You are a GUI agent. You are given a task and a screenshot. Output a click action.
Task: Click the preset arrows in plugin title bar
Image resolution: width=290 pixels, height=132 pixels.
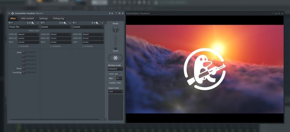(111, 13)
